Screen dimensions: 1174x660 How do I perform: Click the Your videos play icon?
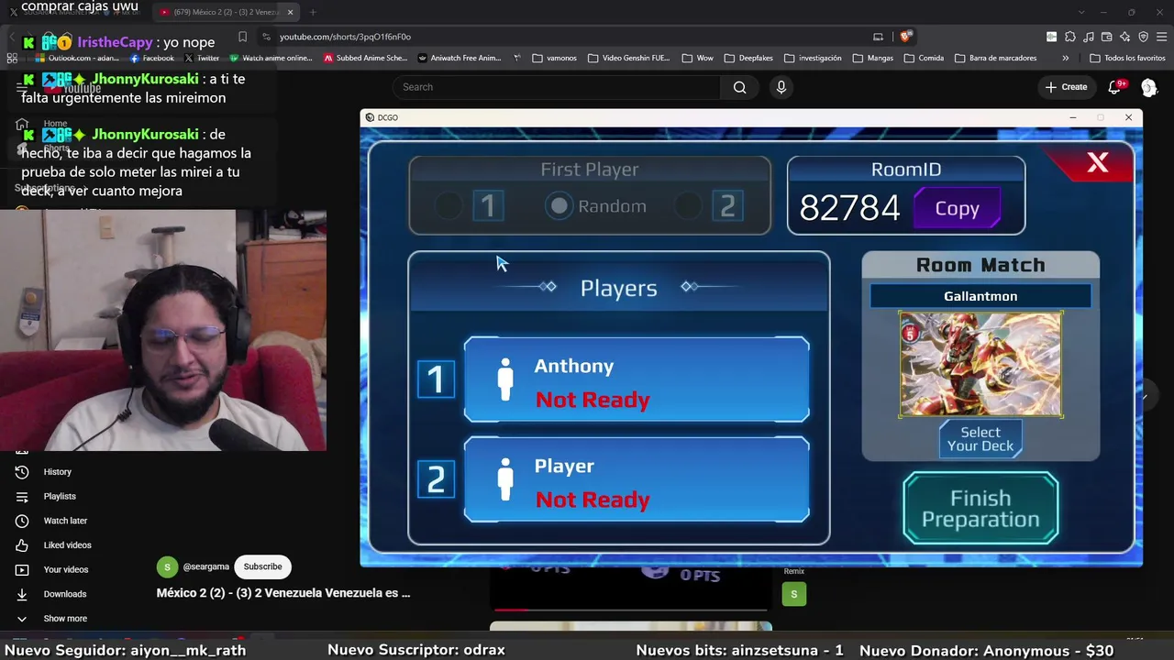pos(22,570)
